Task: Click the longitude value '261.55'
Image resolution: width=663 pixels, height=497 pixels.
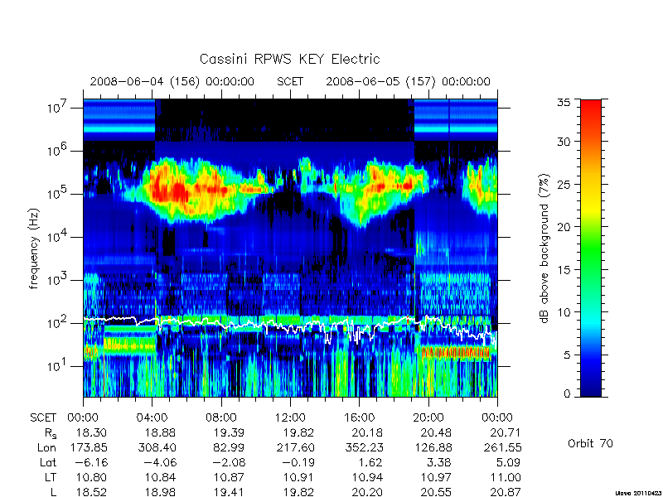Action: (x=503, y=447)
